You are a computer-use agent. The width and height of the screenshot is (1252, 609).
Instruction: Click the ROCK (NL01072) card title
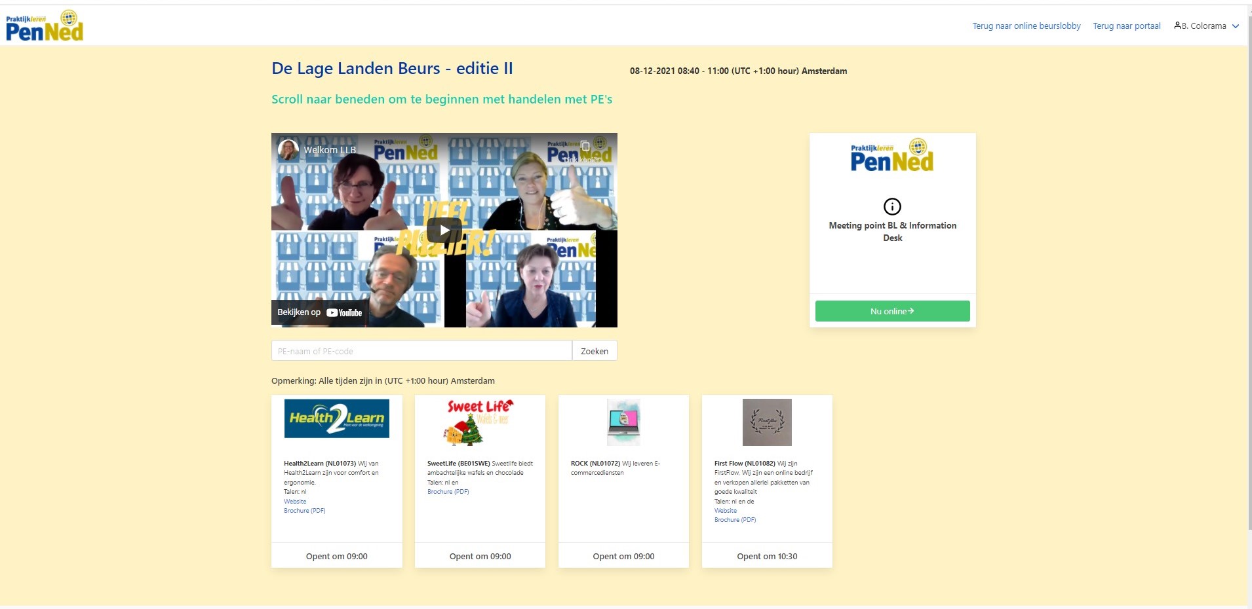595,464
